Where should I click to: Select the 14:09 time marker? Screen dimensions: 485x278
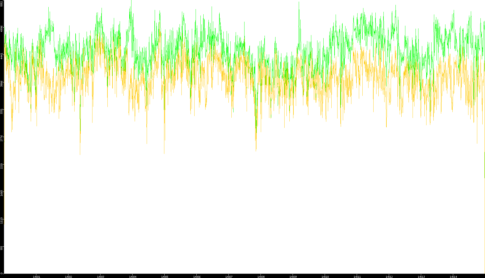click(x=293, y=276)
